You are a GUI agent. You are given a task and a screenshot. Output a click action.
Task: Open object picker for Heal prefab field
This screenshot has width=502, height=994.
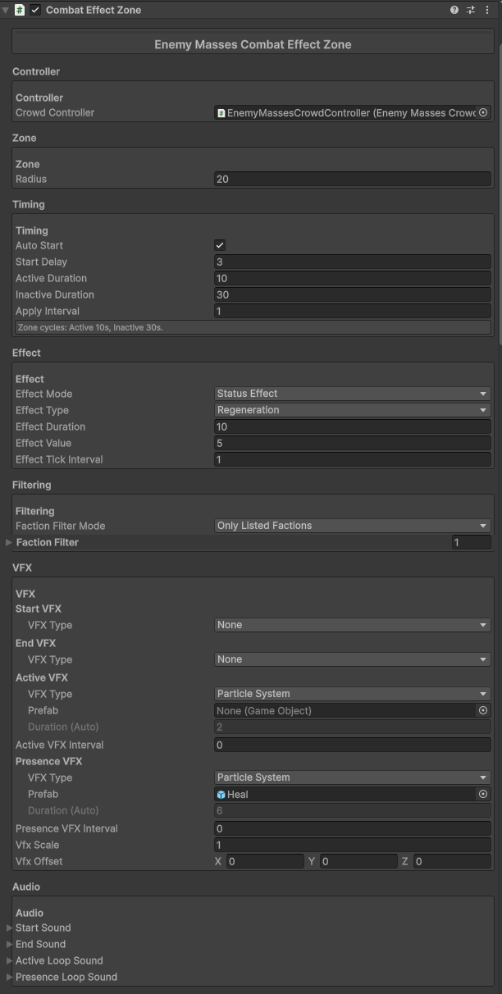pos(483,794)
